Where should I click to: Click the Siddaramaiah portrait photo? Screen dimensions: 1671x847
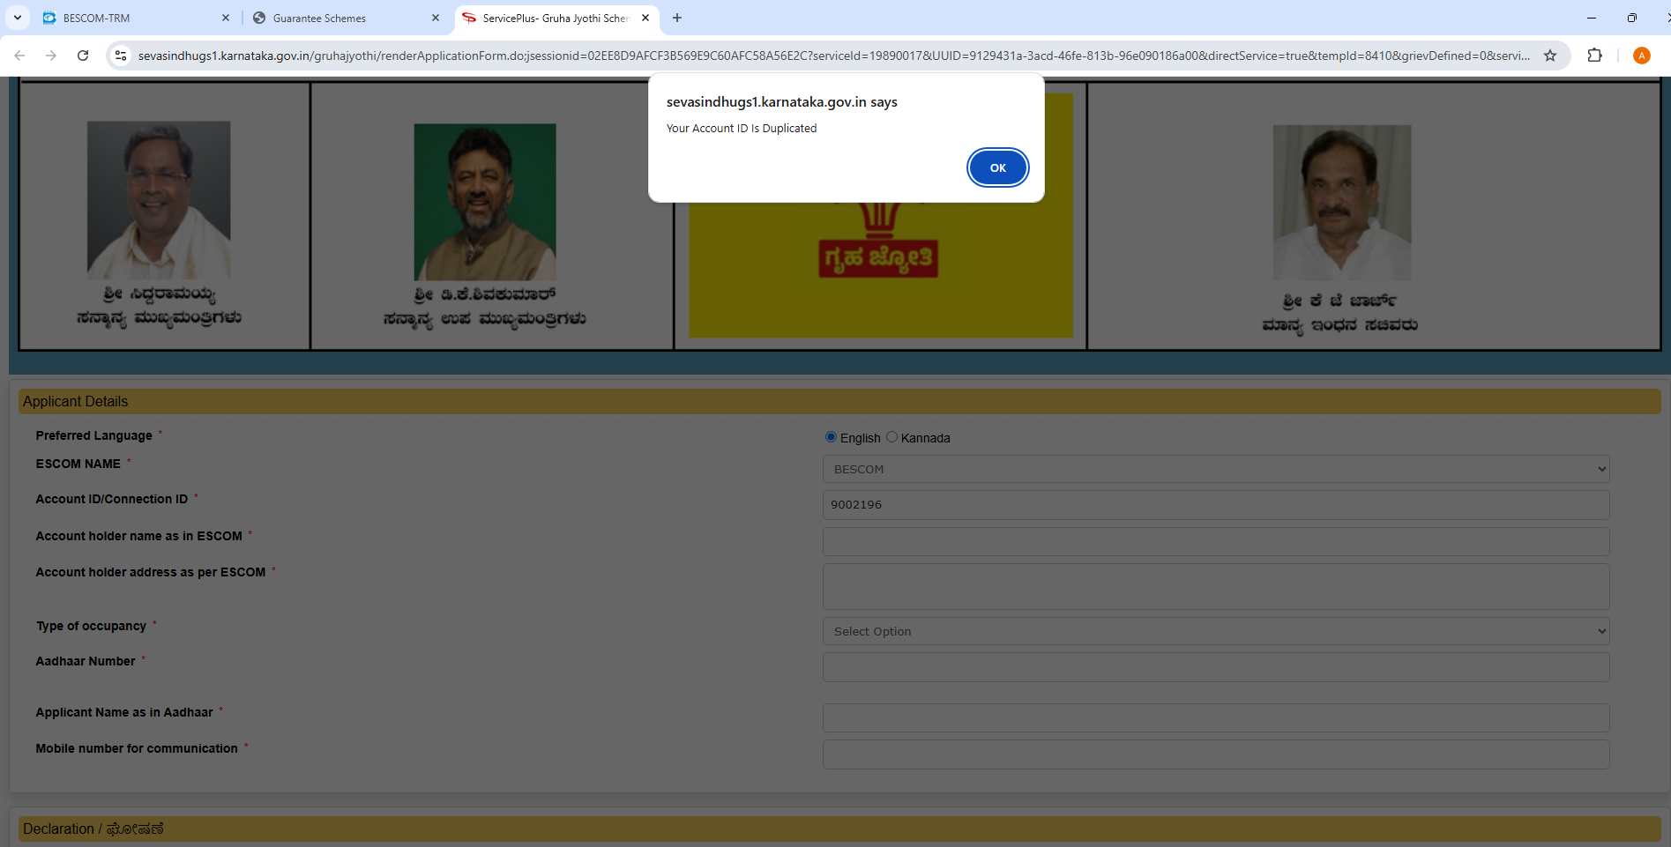[x=159, y=200]
